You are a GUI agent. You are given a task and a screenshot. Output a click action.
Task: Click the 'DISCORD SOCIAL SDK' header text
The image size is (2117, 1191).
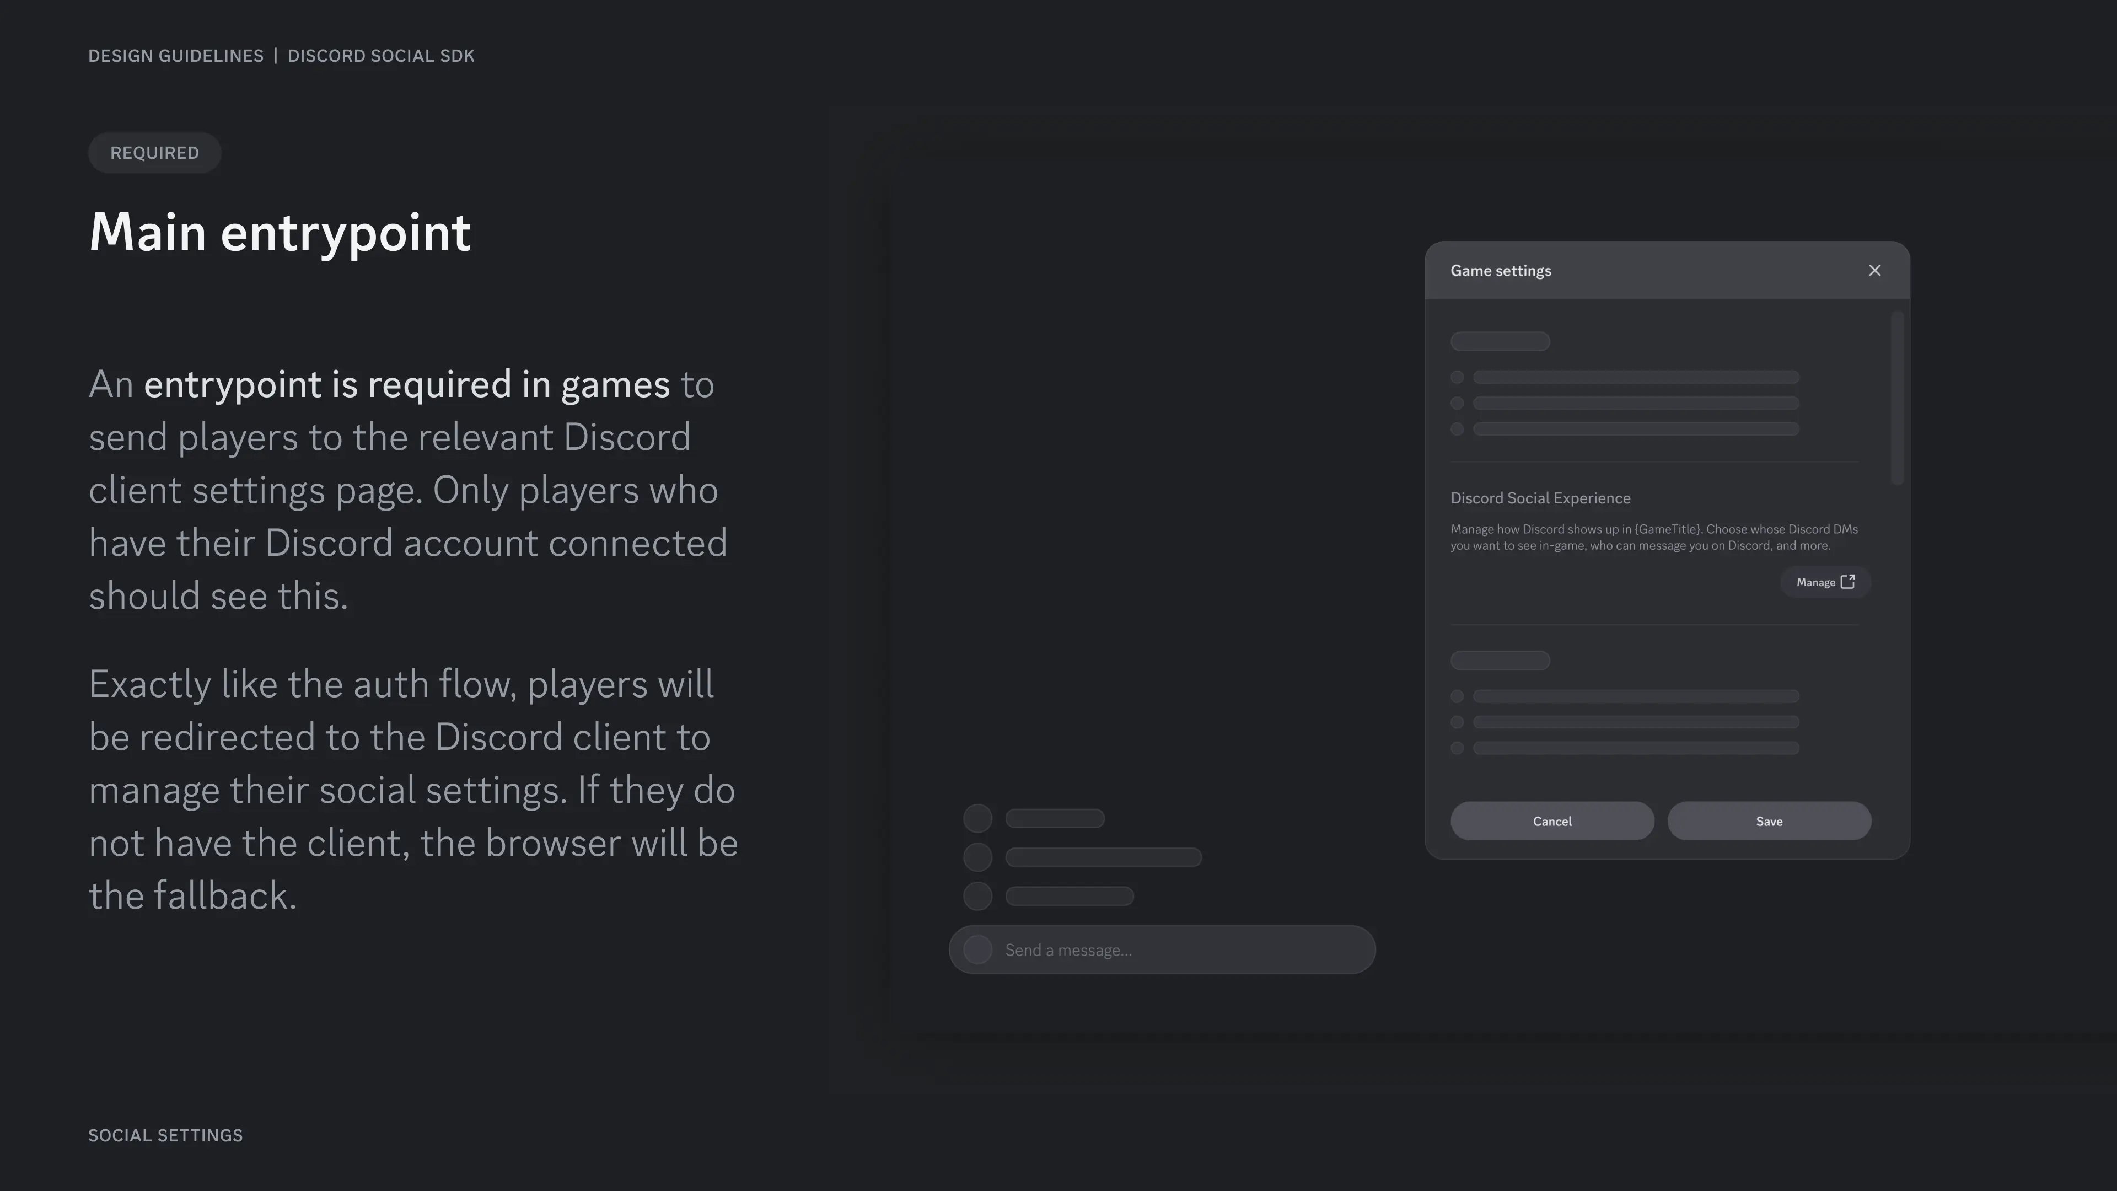point(382,56)
